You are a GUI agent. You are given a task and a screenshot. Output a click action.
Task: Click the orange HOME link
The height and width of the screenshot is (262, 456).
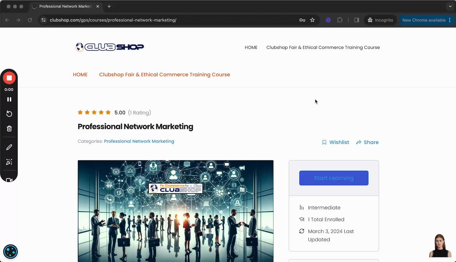click(x=80, y=75)
